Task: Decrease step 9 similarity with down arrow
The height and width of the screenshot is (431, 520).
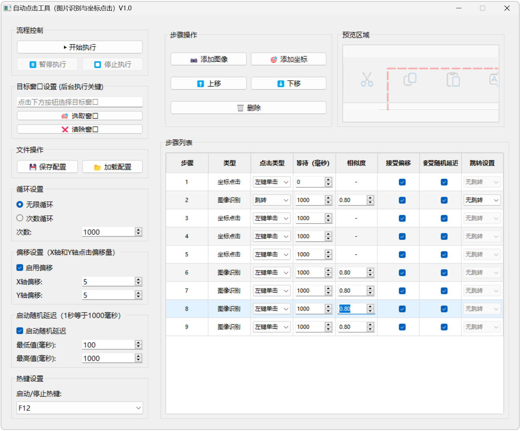Action: pyautogui.click(x=371, y=329)
